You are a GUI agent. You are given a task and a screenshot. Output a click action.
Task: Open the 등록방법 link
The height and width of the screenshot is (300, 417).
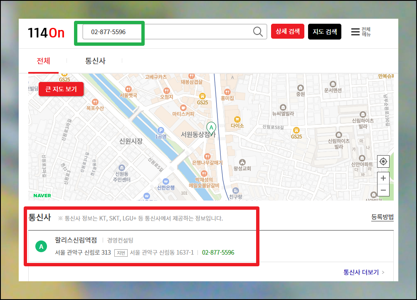point(382,217)
